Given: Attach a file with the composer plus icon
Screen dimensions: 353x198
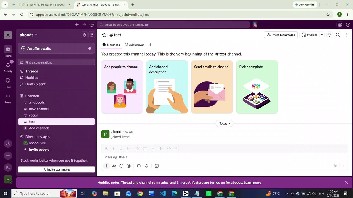Looking at the screenshot, I should [x=106, y=166].
